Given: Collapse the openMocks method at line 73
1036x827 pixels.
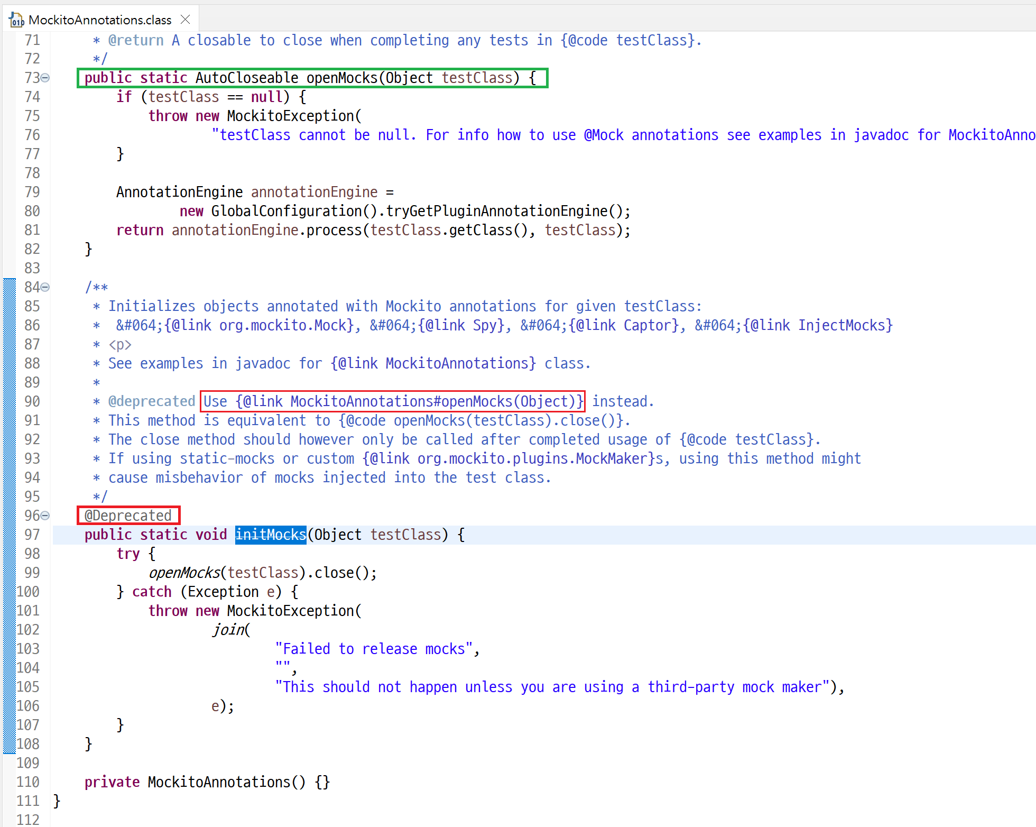Looking at the screenshot, I should tap(45, 78).
